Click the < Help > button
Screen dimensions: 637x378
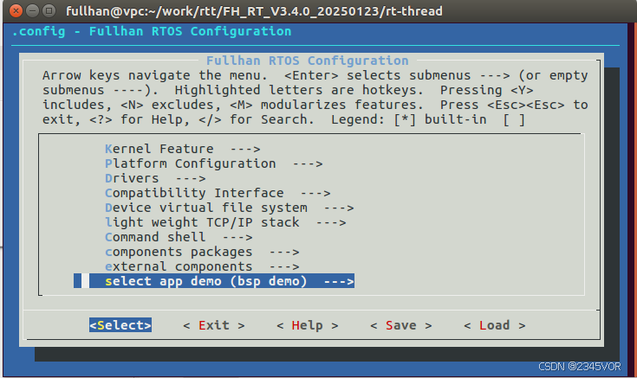click(307, 325)
